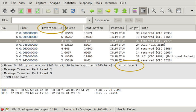Jump to the last packet icon

[124, 11]
